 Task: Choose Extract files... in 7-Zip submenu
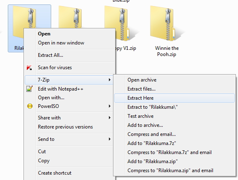174,89
